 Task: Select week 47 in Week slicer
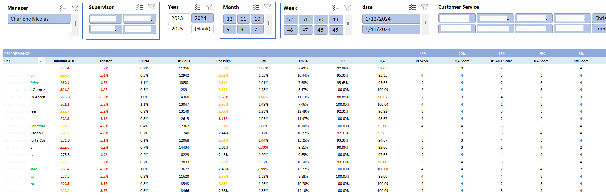[x=306, y=30]
